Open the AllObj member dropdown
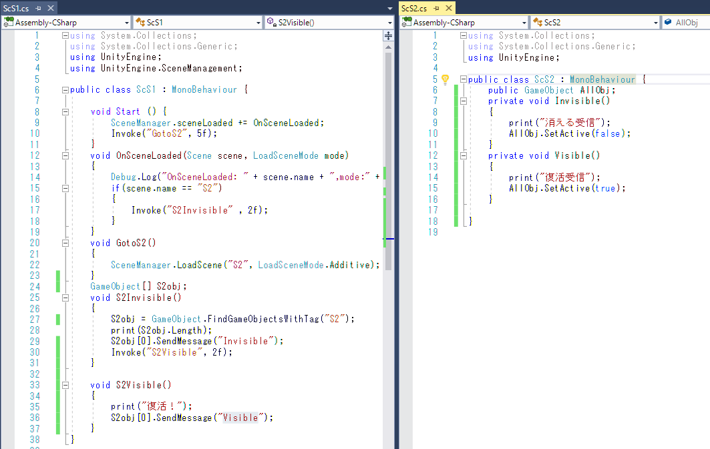710x449 pixels. tap(685, 22)
